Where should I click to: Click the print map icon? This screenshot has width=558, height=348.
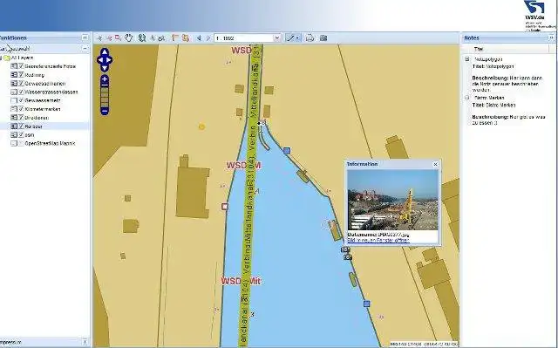pyautogui.click(x=310, y=38)
